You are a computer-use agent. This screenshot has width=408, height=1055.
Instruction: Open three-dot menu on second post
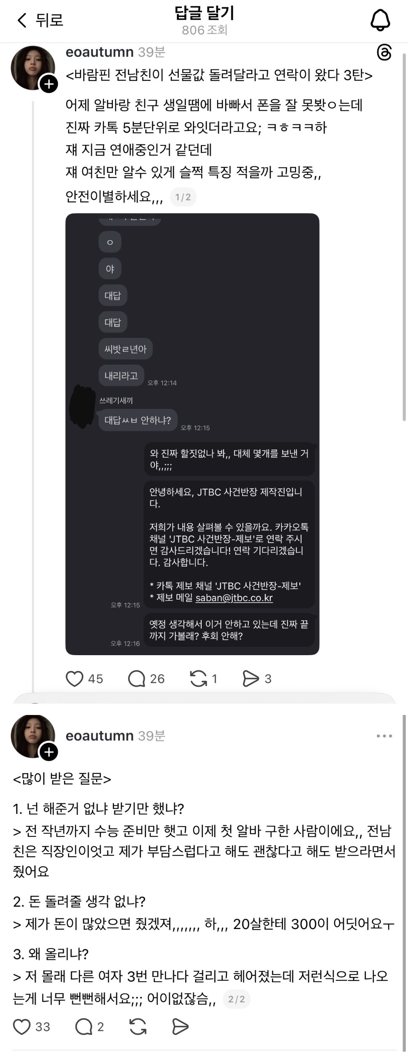click(x=384, y=736)
